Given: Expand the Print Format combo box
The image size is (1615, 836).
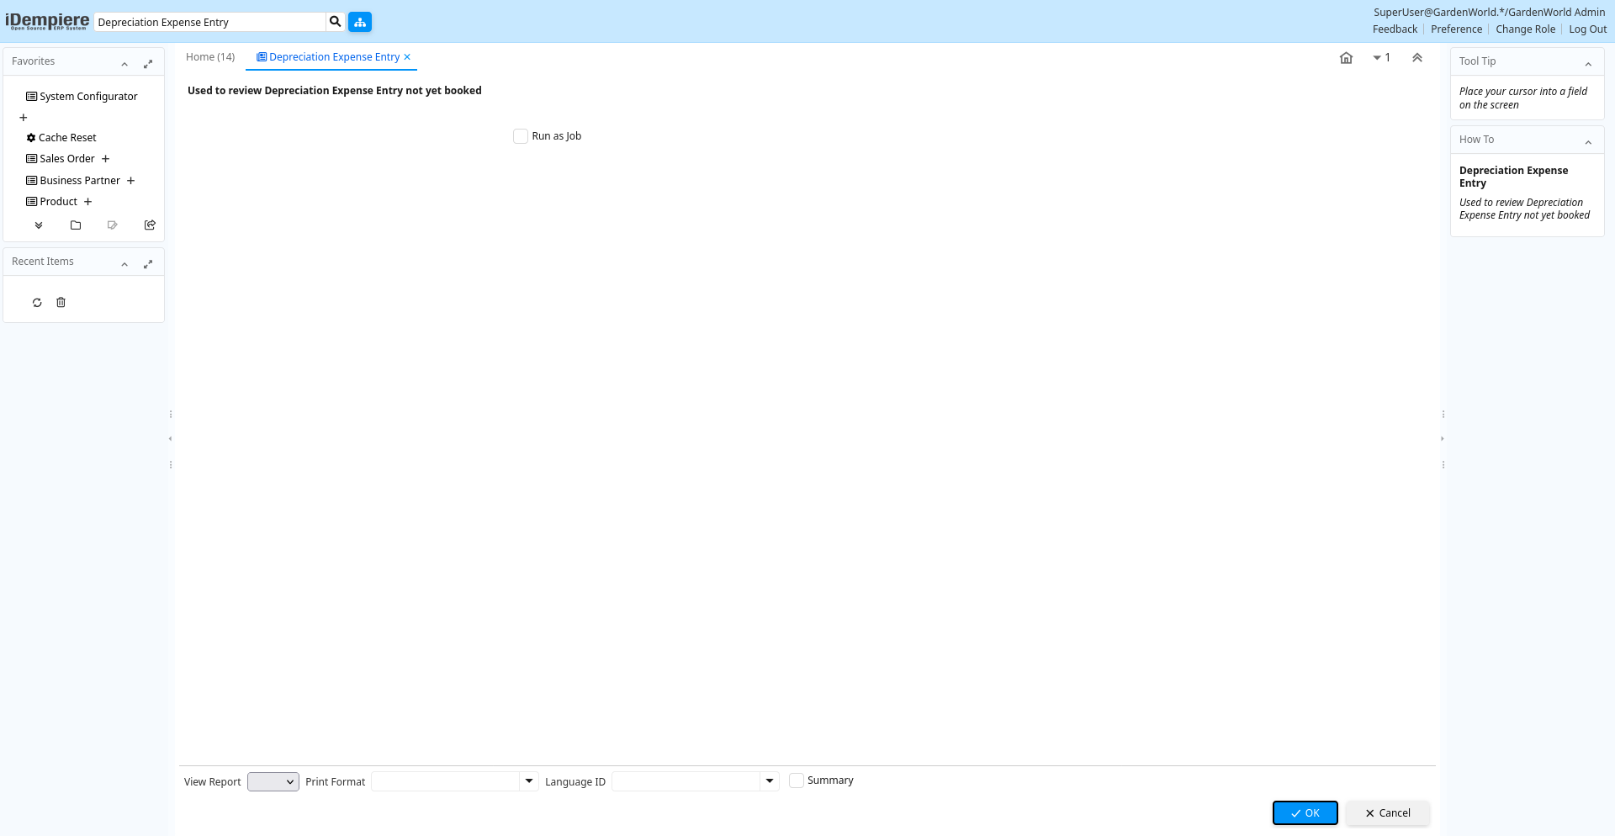Looking at the screenshot, I should click(529, 781).
